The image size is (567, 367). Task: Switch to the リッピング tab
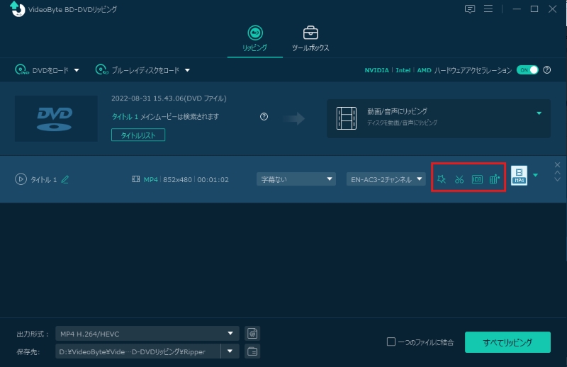coord(255,39)
